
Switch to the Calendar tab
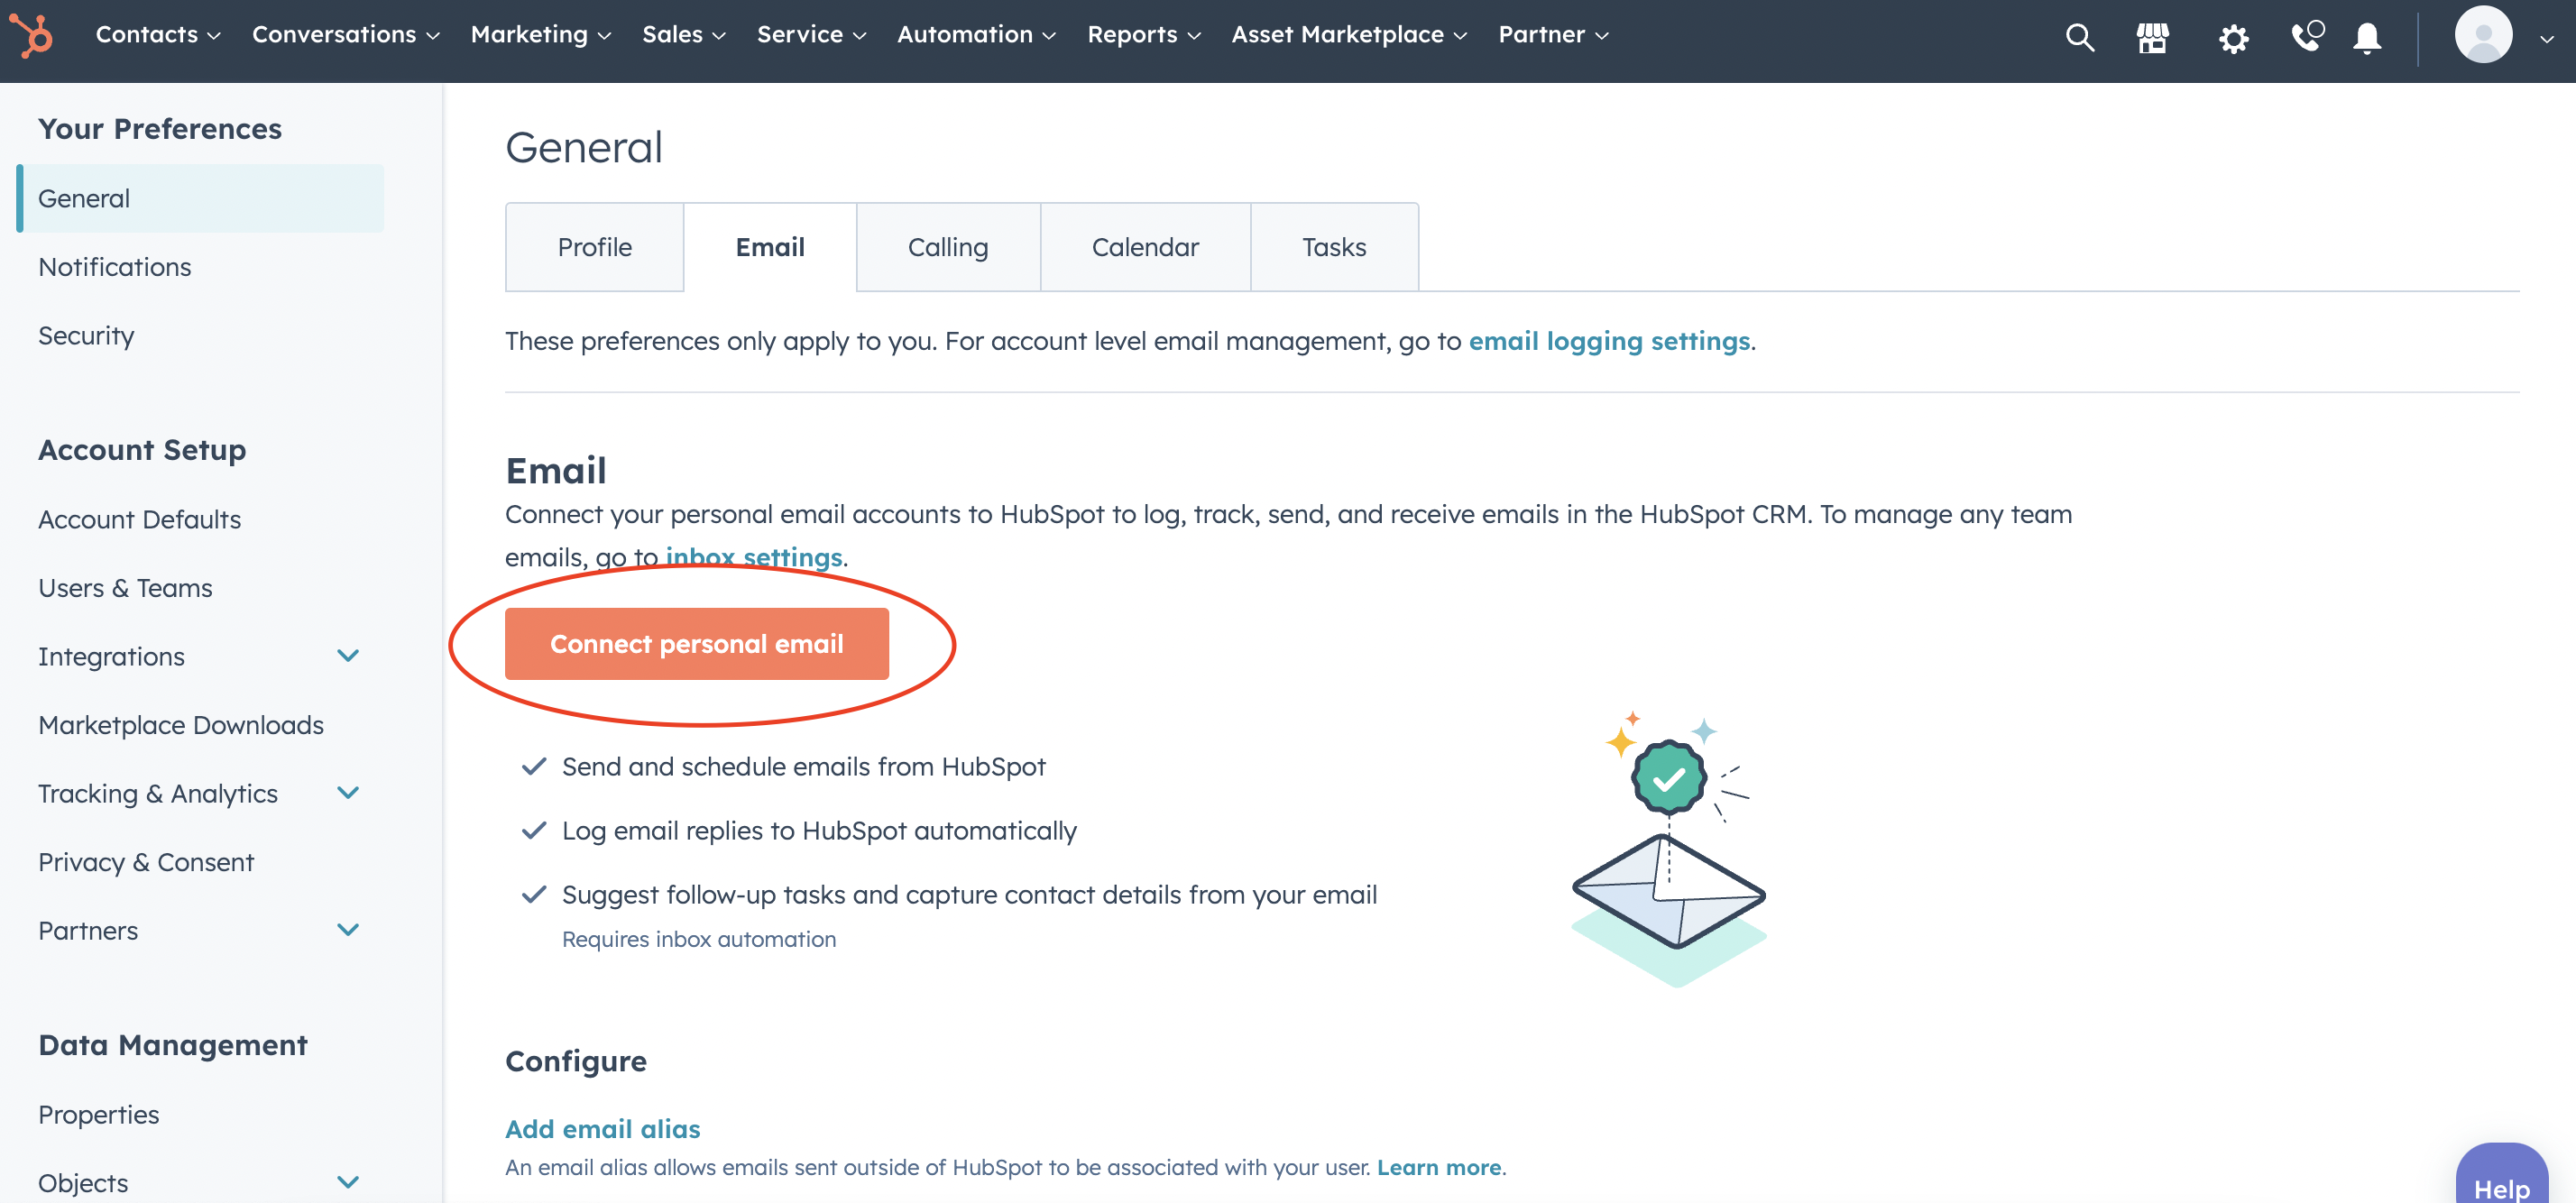pos(1145,247)
